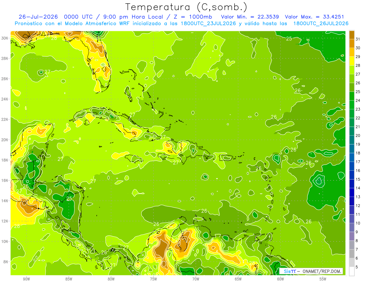Click the '12N' latitude axis label
The width and height of the screenshot is (366, 283).
(5, 221)
